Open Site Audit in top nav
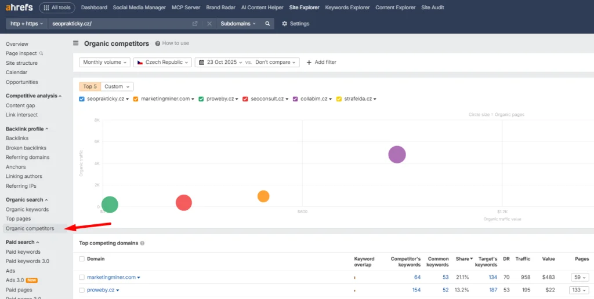594x299 pixels. tap(433, 8)
